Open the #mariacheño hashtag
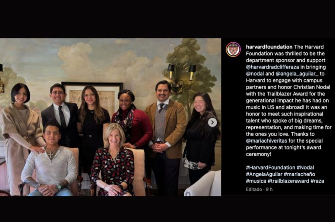Screen dimensions: 335x222 point(299,174)
